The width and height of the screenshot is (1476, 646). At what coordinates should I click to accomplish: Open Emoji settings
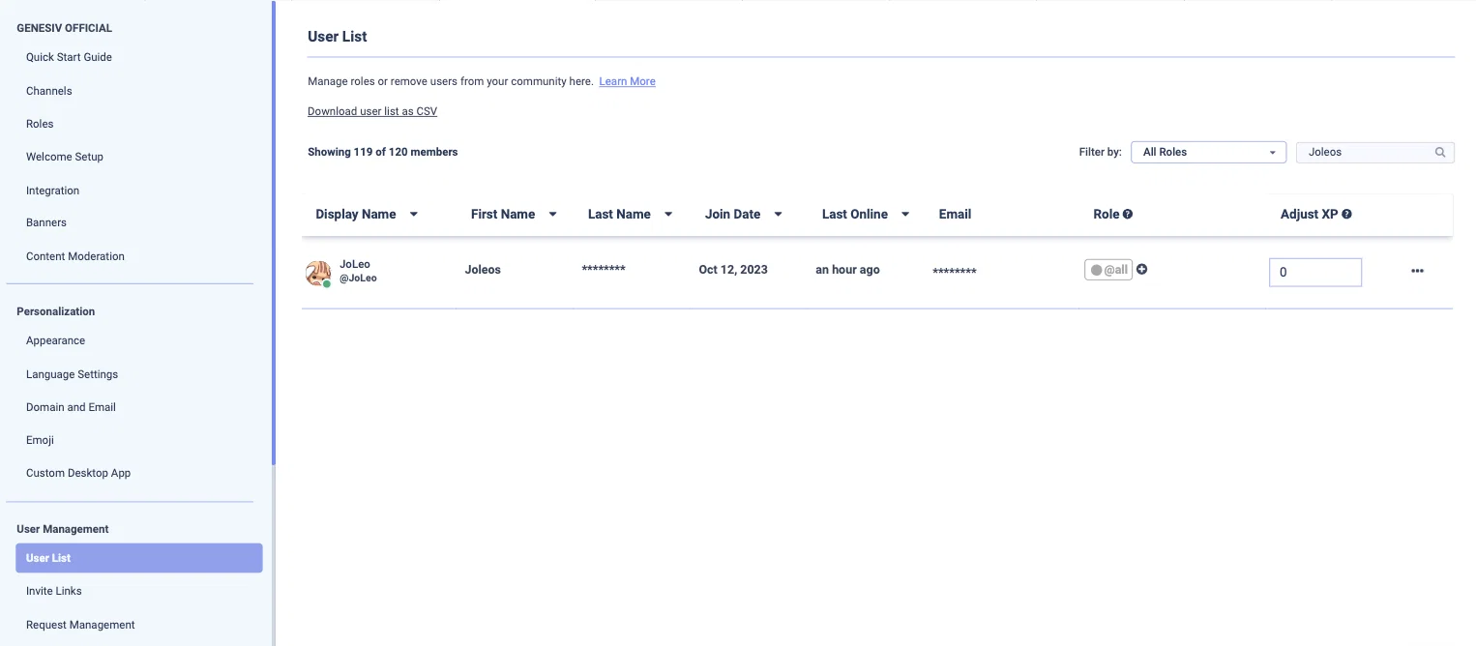pyautogui.click(x=40, y=440)
